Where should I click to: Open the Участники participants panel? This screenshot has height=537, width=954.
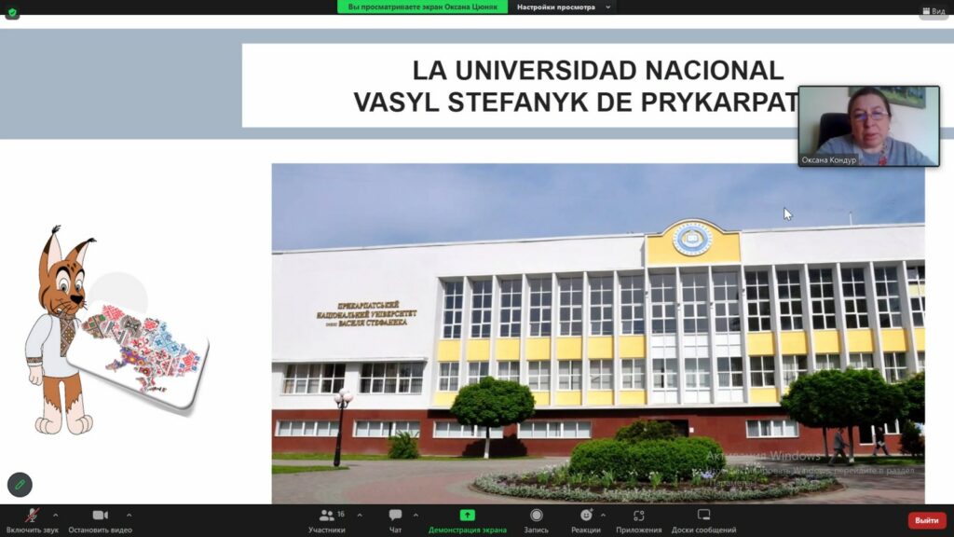point(327,516)
